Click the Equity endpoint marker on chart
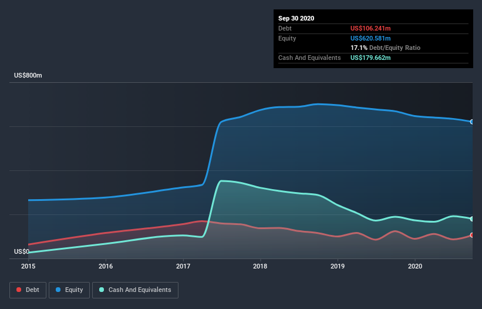Screen dimensions: 482x309 [472, 122]
